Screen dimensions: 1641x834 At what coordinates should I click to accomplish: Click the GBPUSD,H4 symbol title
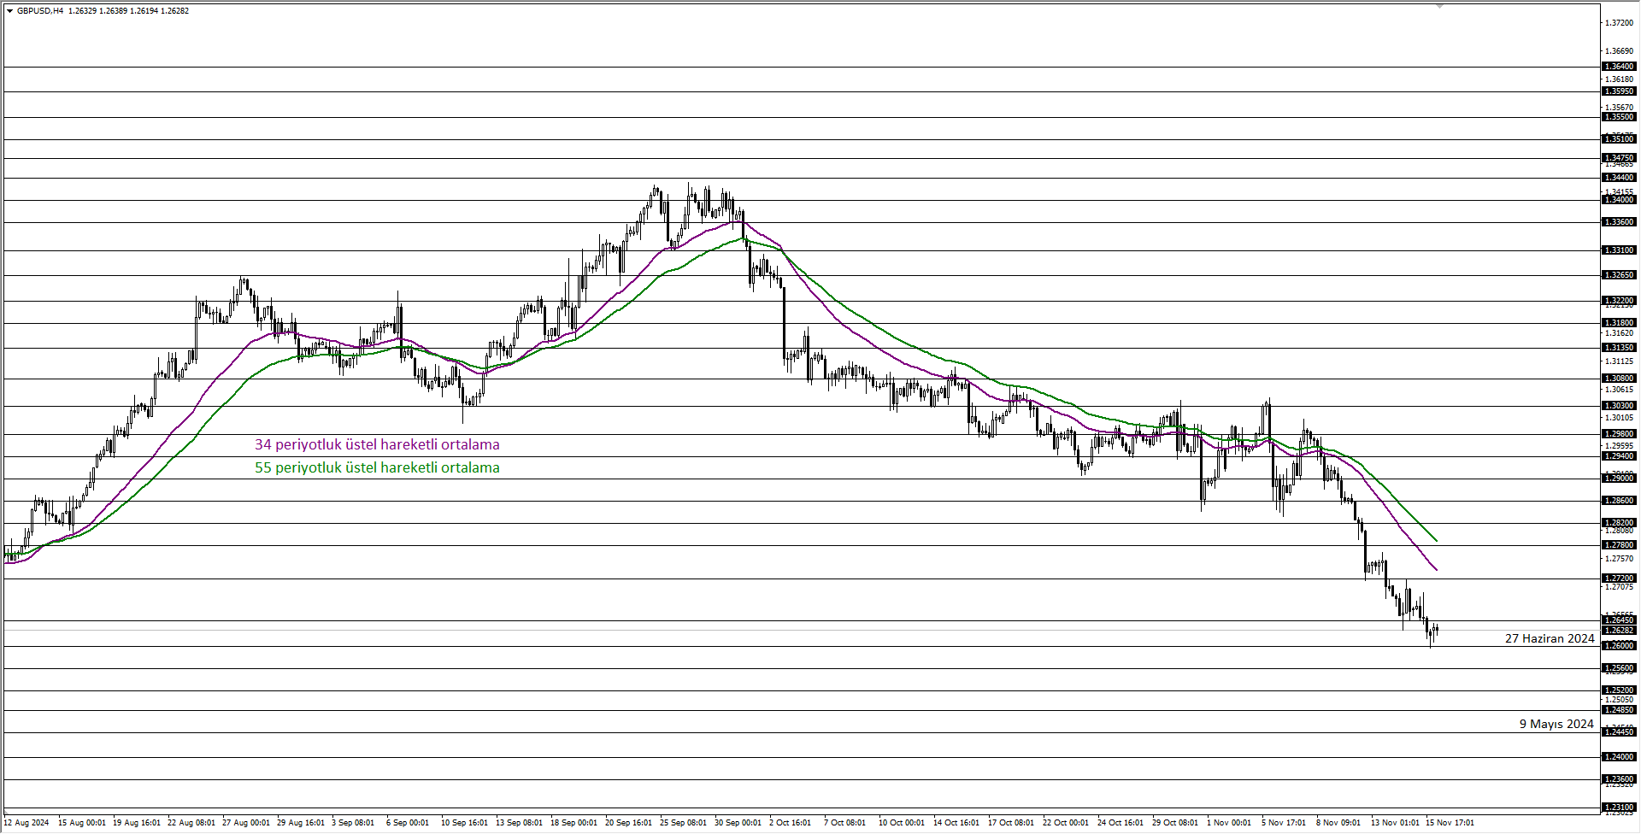(40, 11)
